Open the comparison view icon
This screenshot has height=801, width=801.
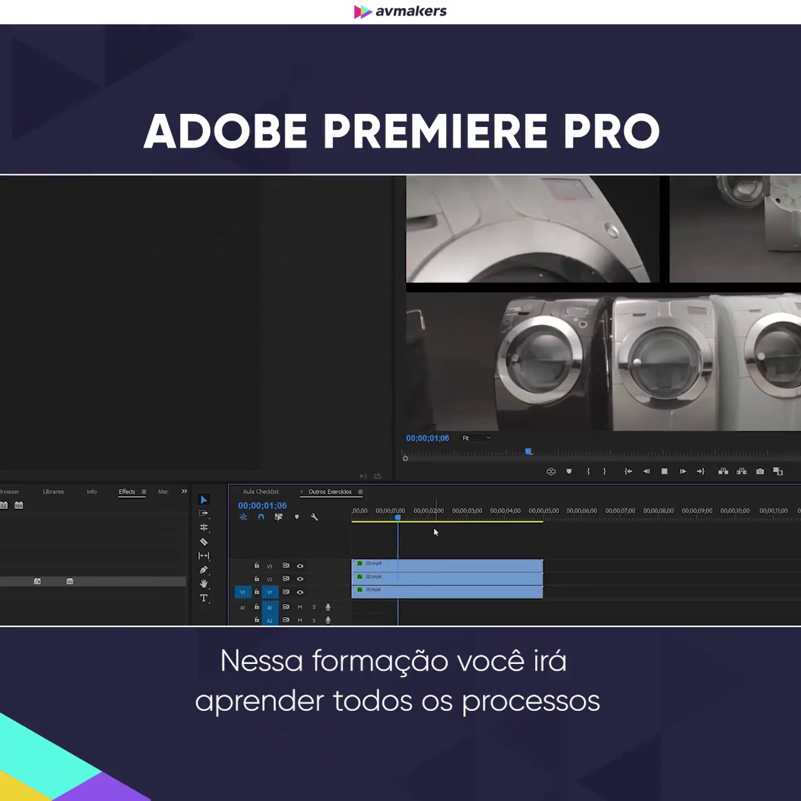pos(778,471)
